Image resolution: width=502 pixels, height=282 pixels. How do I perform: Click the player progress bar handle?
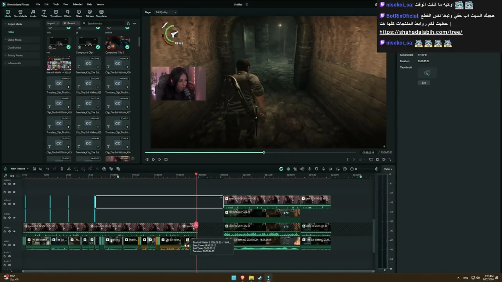point(264,152)
